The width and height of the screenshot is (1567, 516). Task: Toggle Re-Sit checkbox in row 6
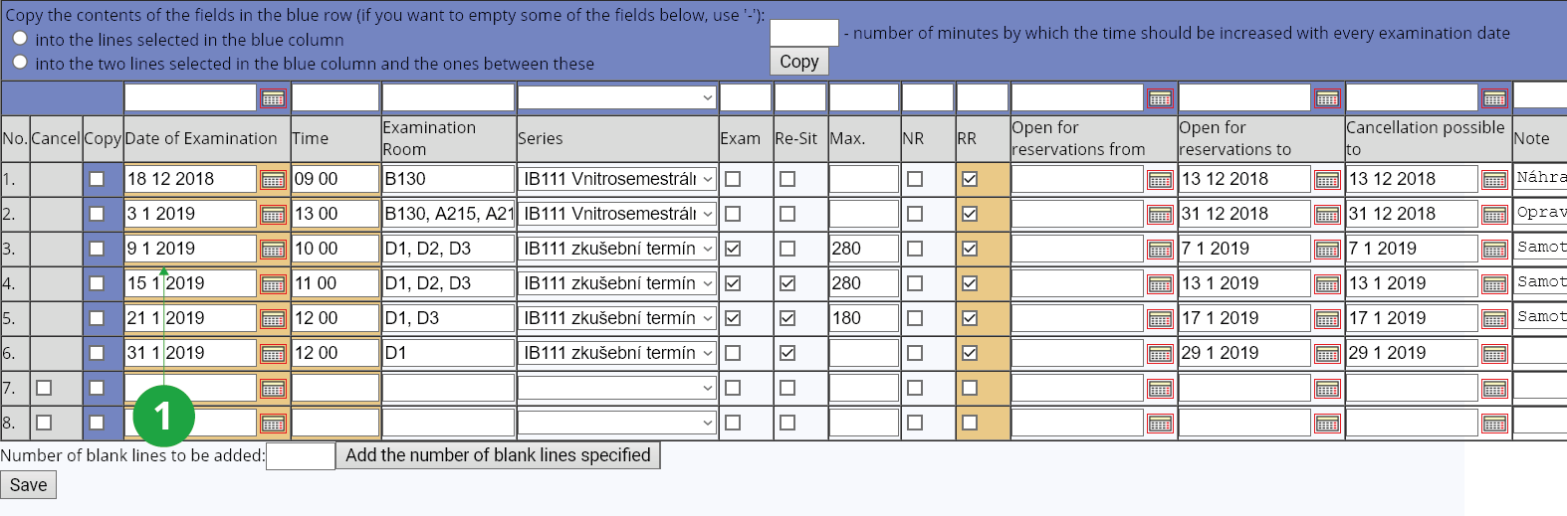click(x=787, y=353)
